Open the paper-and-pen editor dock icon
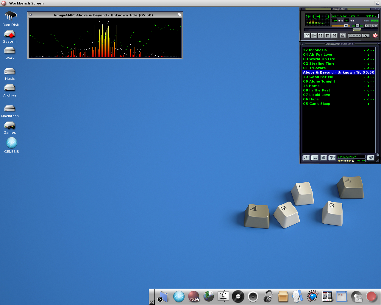 tap(298, 297)
